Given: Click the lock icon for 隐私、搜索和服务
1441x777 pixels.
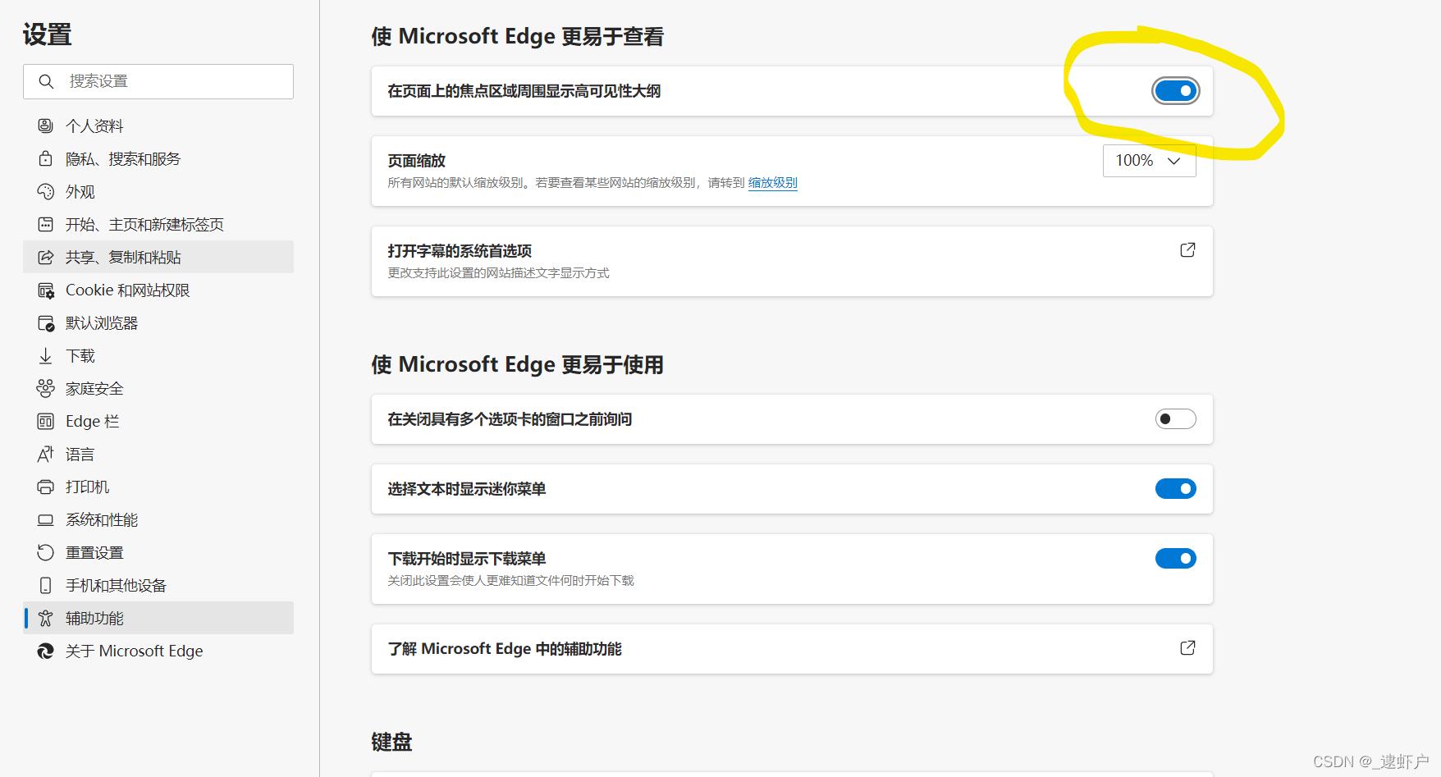Looking at the screenshot, I should (x=46, y=158).
